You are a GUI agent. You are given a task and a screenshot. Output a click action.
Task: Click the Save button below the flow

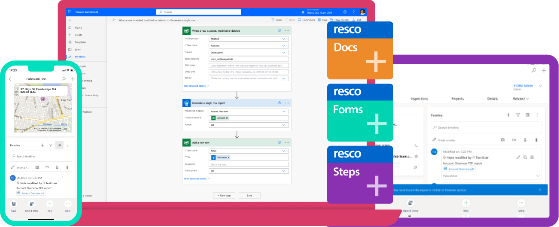pyautogui.click(x=249, y=195)
